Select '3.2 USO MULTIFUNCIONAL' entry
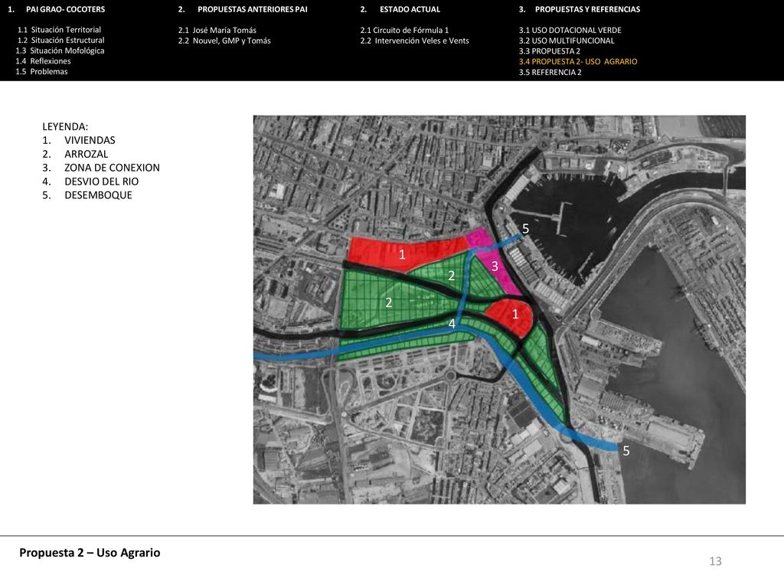 (567, 41)
